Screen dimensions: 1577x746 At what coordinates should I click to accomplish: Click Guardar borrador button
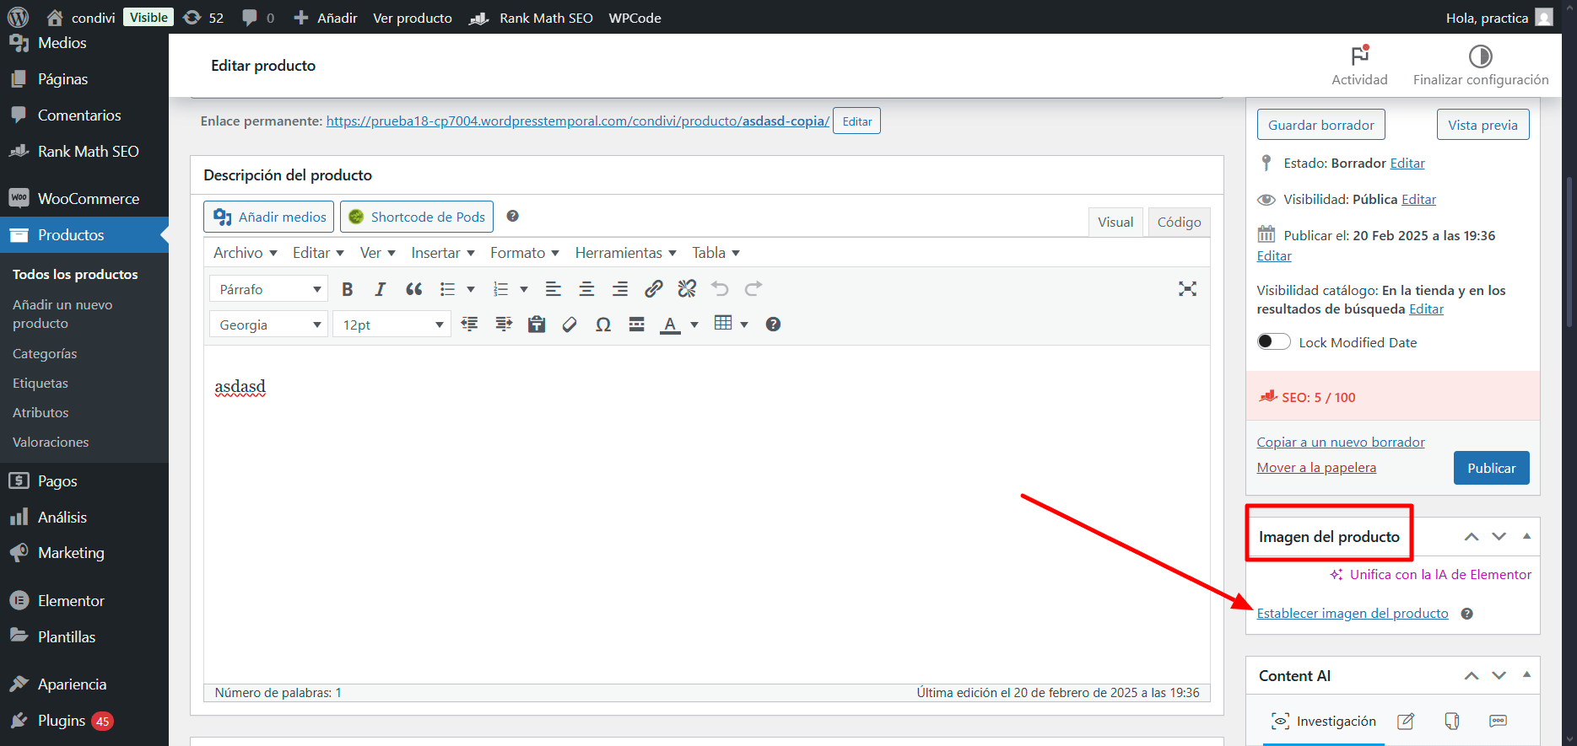[1320, 125]
